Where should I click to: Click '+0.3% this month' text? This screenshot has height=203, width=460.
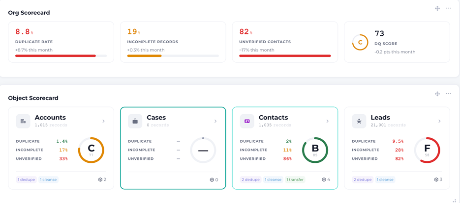pyautogui.click(x=146, y=50)
